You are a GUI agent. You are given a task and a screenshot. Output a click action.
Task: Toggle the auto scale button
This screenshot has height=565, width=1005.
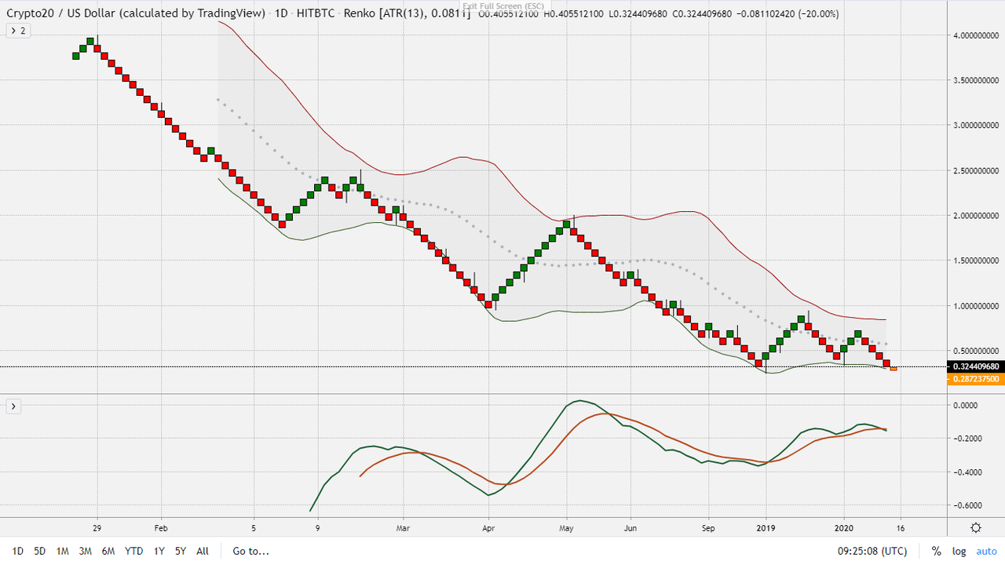(x=986, y=551)
